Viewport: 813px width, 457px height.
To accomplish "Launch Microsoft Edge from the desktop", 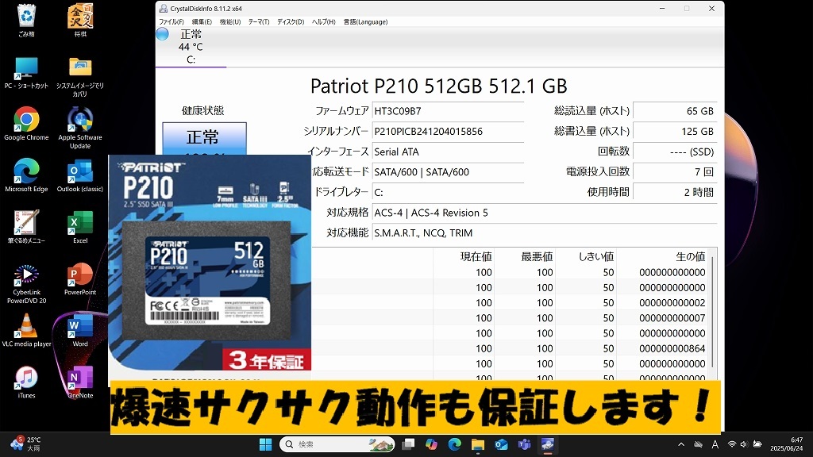I will [26, 175].
